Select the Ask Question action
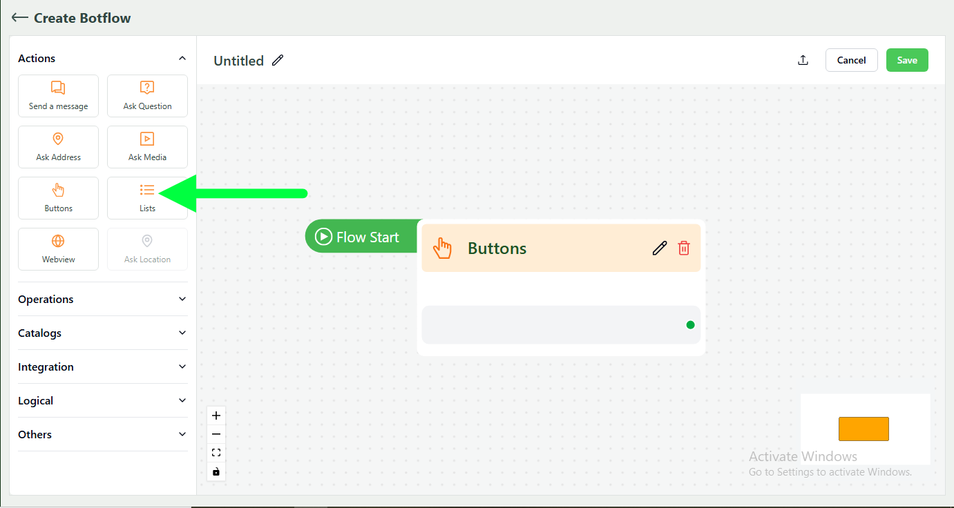Screen dimensions: 954x508 click(x=147, y=95)
